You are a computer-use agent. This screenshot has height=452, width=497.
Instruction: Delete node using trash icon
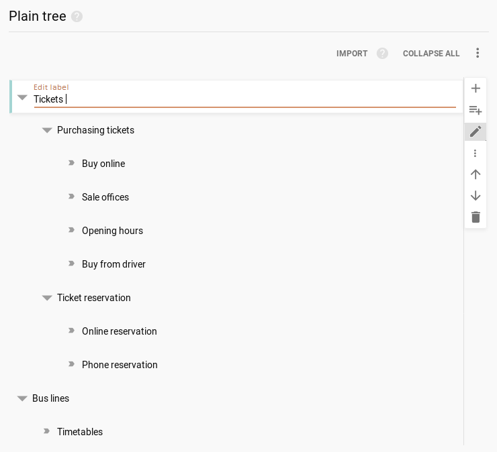[476, 217]
